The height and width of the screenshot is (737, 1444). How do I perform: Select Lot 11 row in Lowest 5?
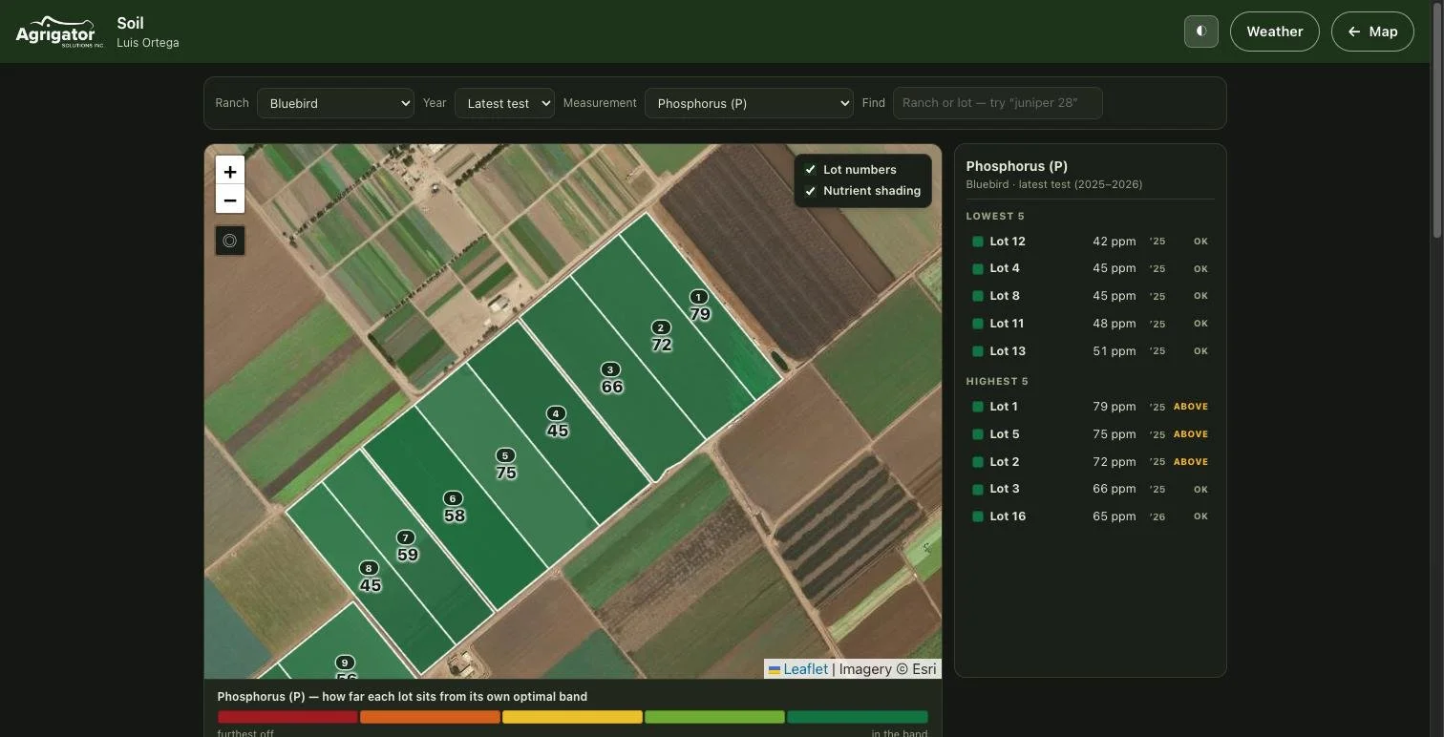(x=1090, y=324)
